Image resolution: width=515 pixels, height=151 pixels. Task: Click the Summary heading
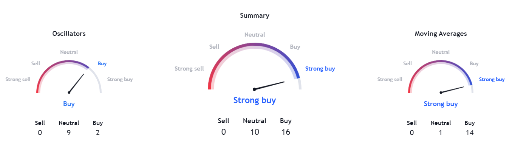[255, 15]
